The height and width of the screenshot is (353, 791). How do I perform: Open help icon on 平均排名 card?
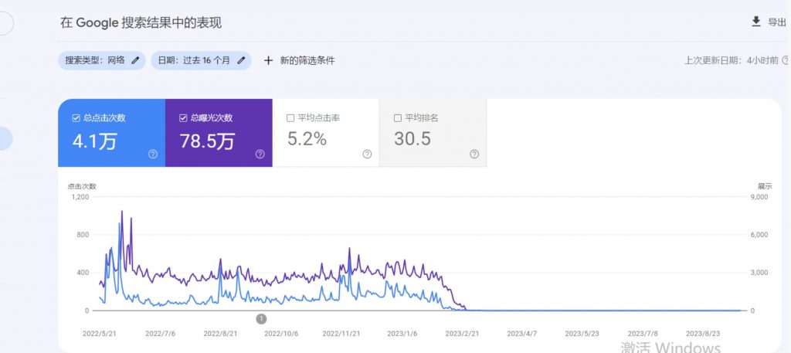[474, 154]
